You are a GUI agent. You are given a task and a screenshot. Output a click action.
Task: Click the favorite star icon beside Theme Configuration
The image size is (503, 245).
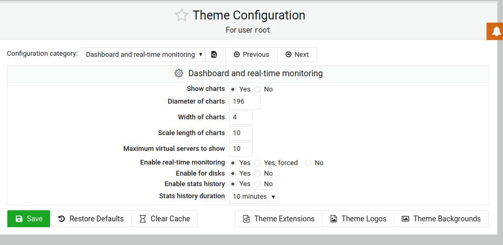[x=182, y=15]
